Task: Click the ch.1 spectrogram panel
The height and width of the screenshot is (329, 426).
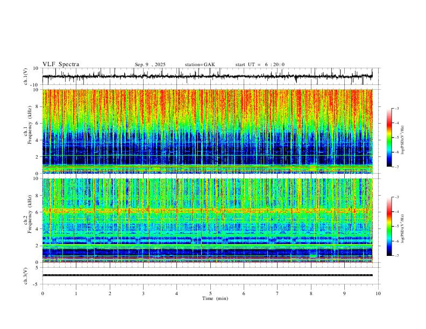Action: click(x=207, y=131)
